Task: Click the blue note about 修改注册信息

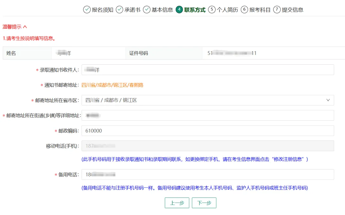Action: click(195, 159)
